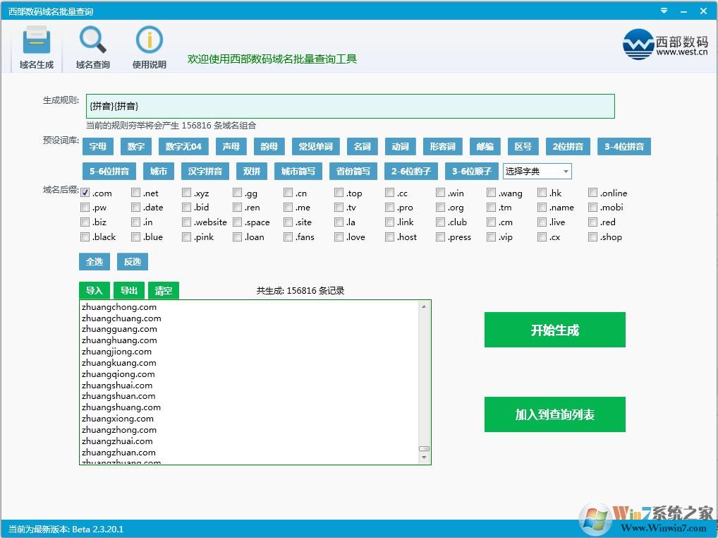Click the 生成规则 rule input field

[351, 105]
